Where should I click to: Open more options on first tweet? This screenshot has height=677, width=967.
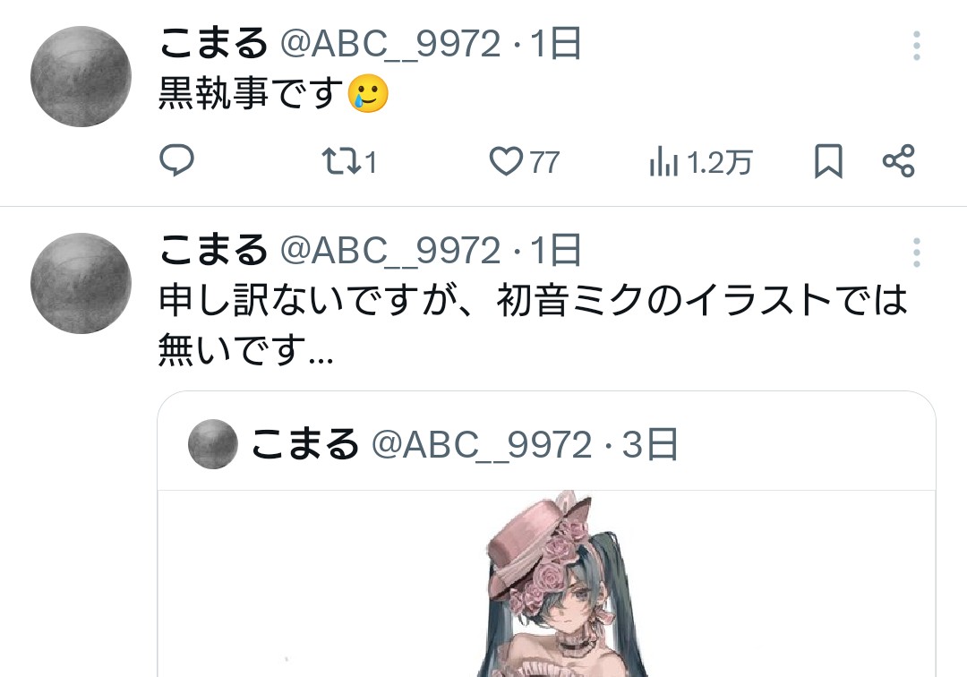click(x=917, y=46)
